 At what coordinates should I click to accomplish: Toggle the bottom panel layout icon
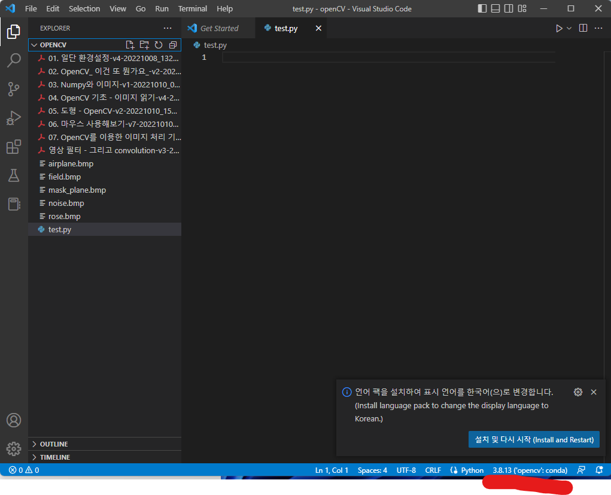(496, 8)
